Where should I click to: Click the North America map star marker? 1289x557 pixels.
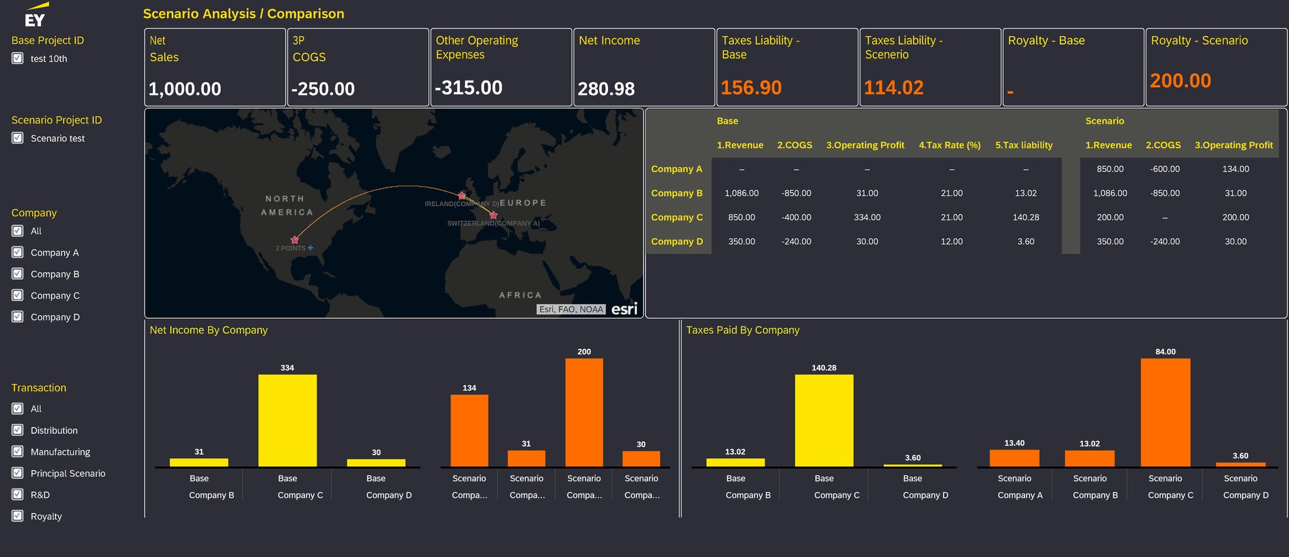[x=295, y=240]
